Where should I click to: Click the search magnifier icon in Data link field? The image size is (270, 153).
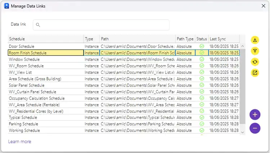(x=38, y=25)
